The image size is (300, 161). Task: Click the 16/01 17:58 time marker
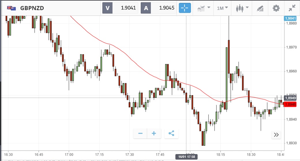tap(186, 157)
